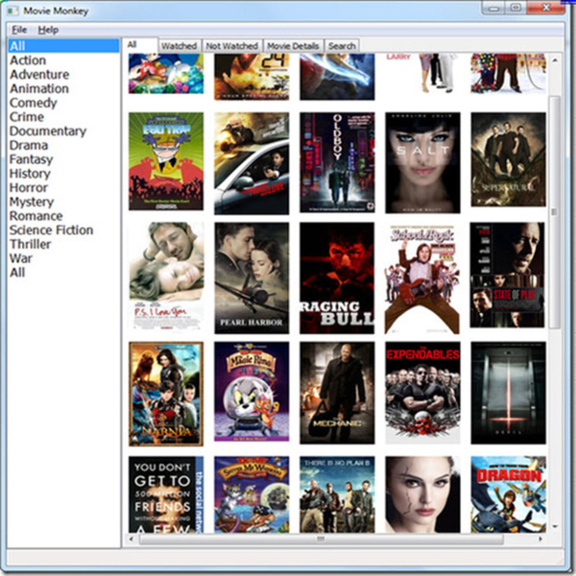Select the All tab above posters
This screenshot has width=576, height=576.
139,45
